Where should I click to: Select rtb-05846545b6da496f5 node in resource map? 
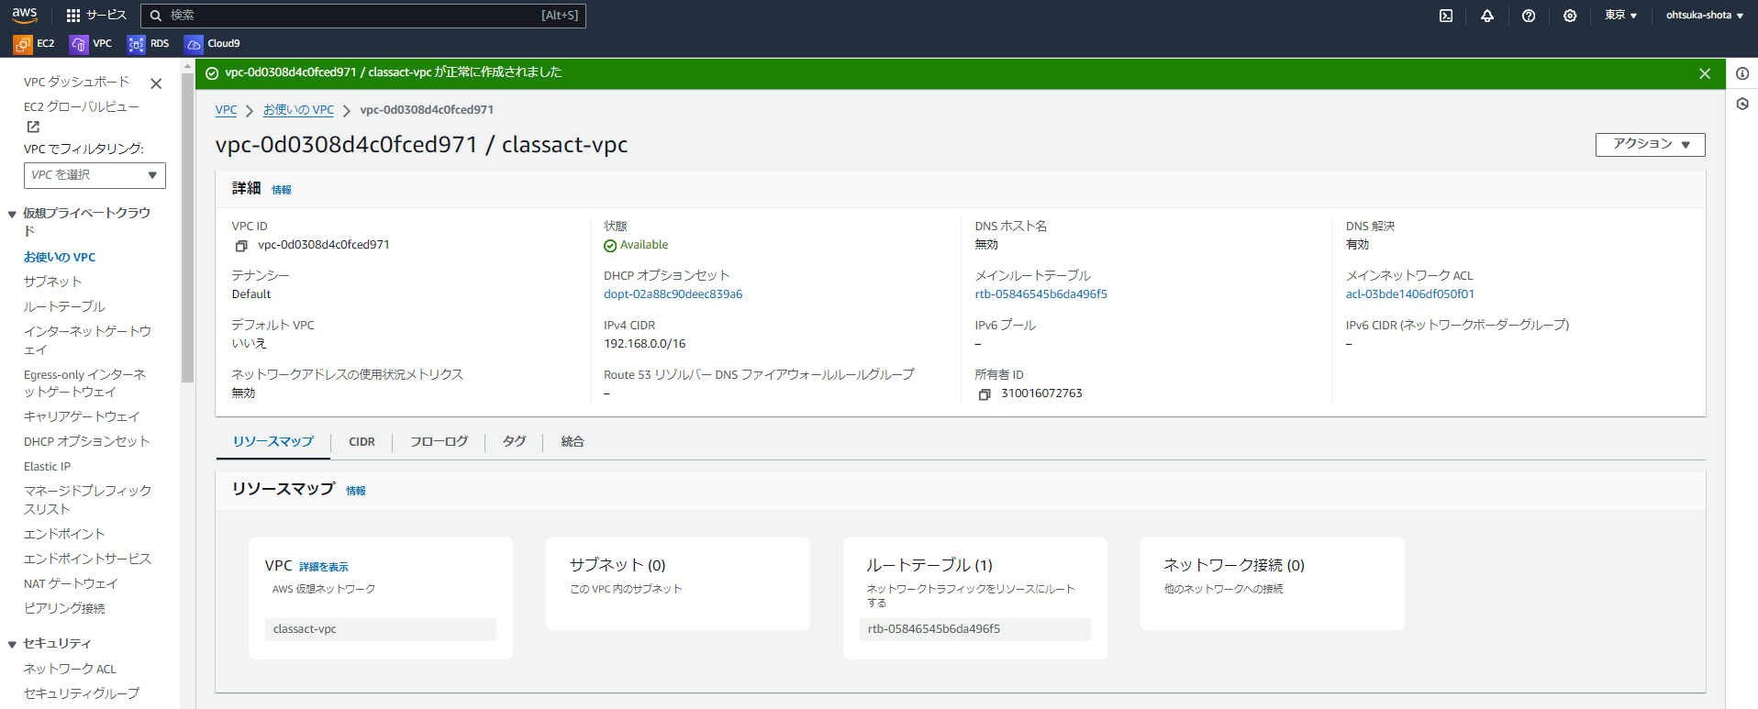click(975, 629)
